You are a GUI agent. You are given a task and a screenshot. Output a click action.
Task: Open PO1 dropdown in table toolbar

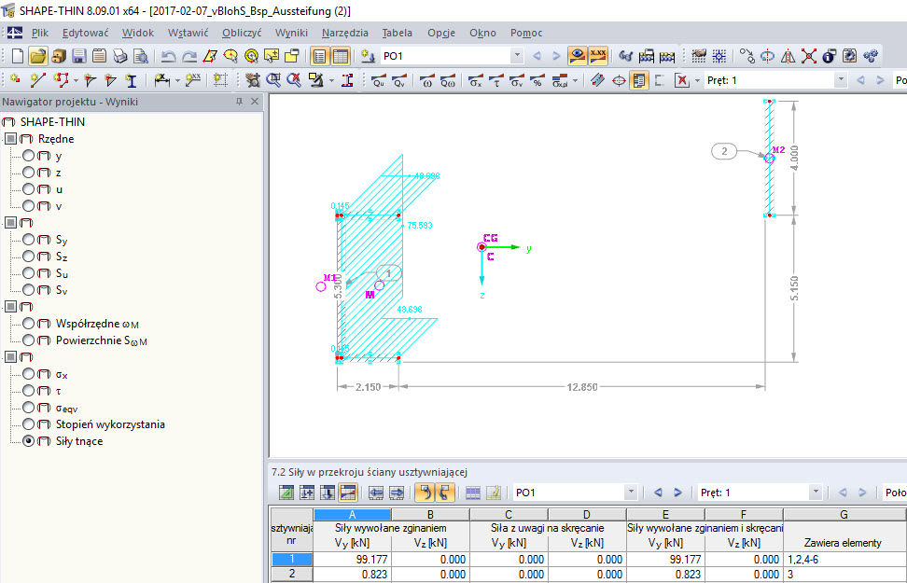coord(631,493)
